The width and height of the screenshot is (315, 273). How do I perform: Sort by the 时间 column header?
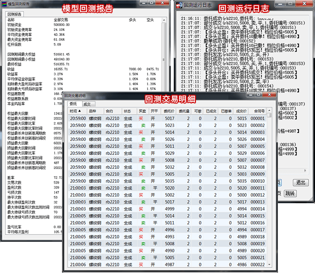coord(77,111)
